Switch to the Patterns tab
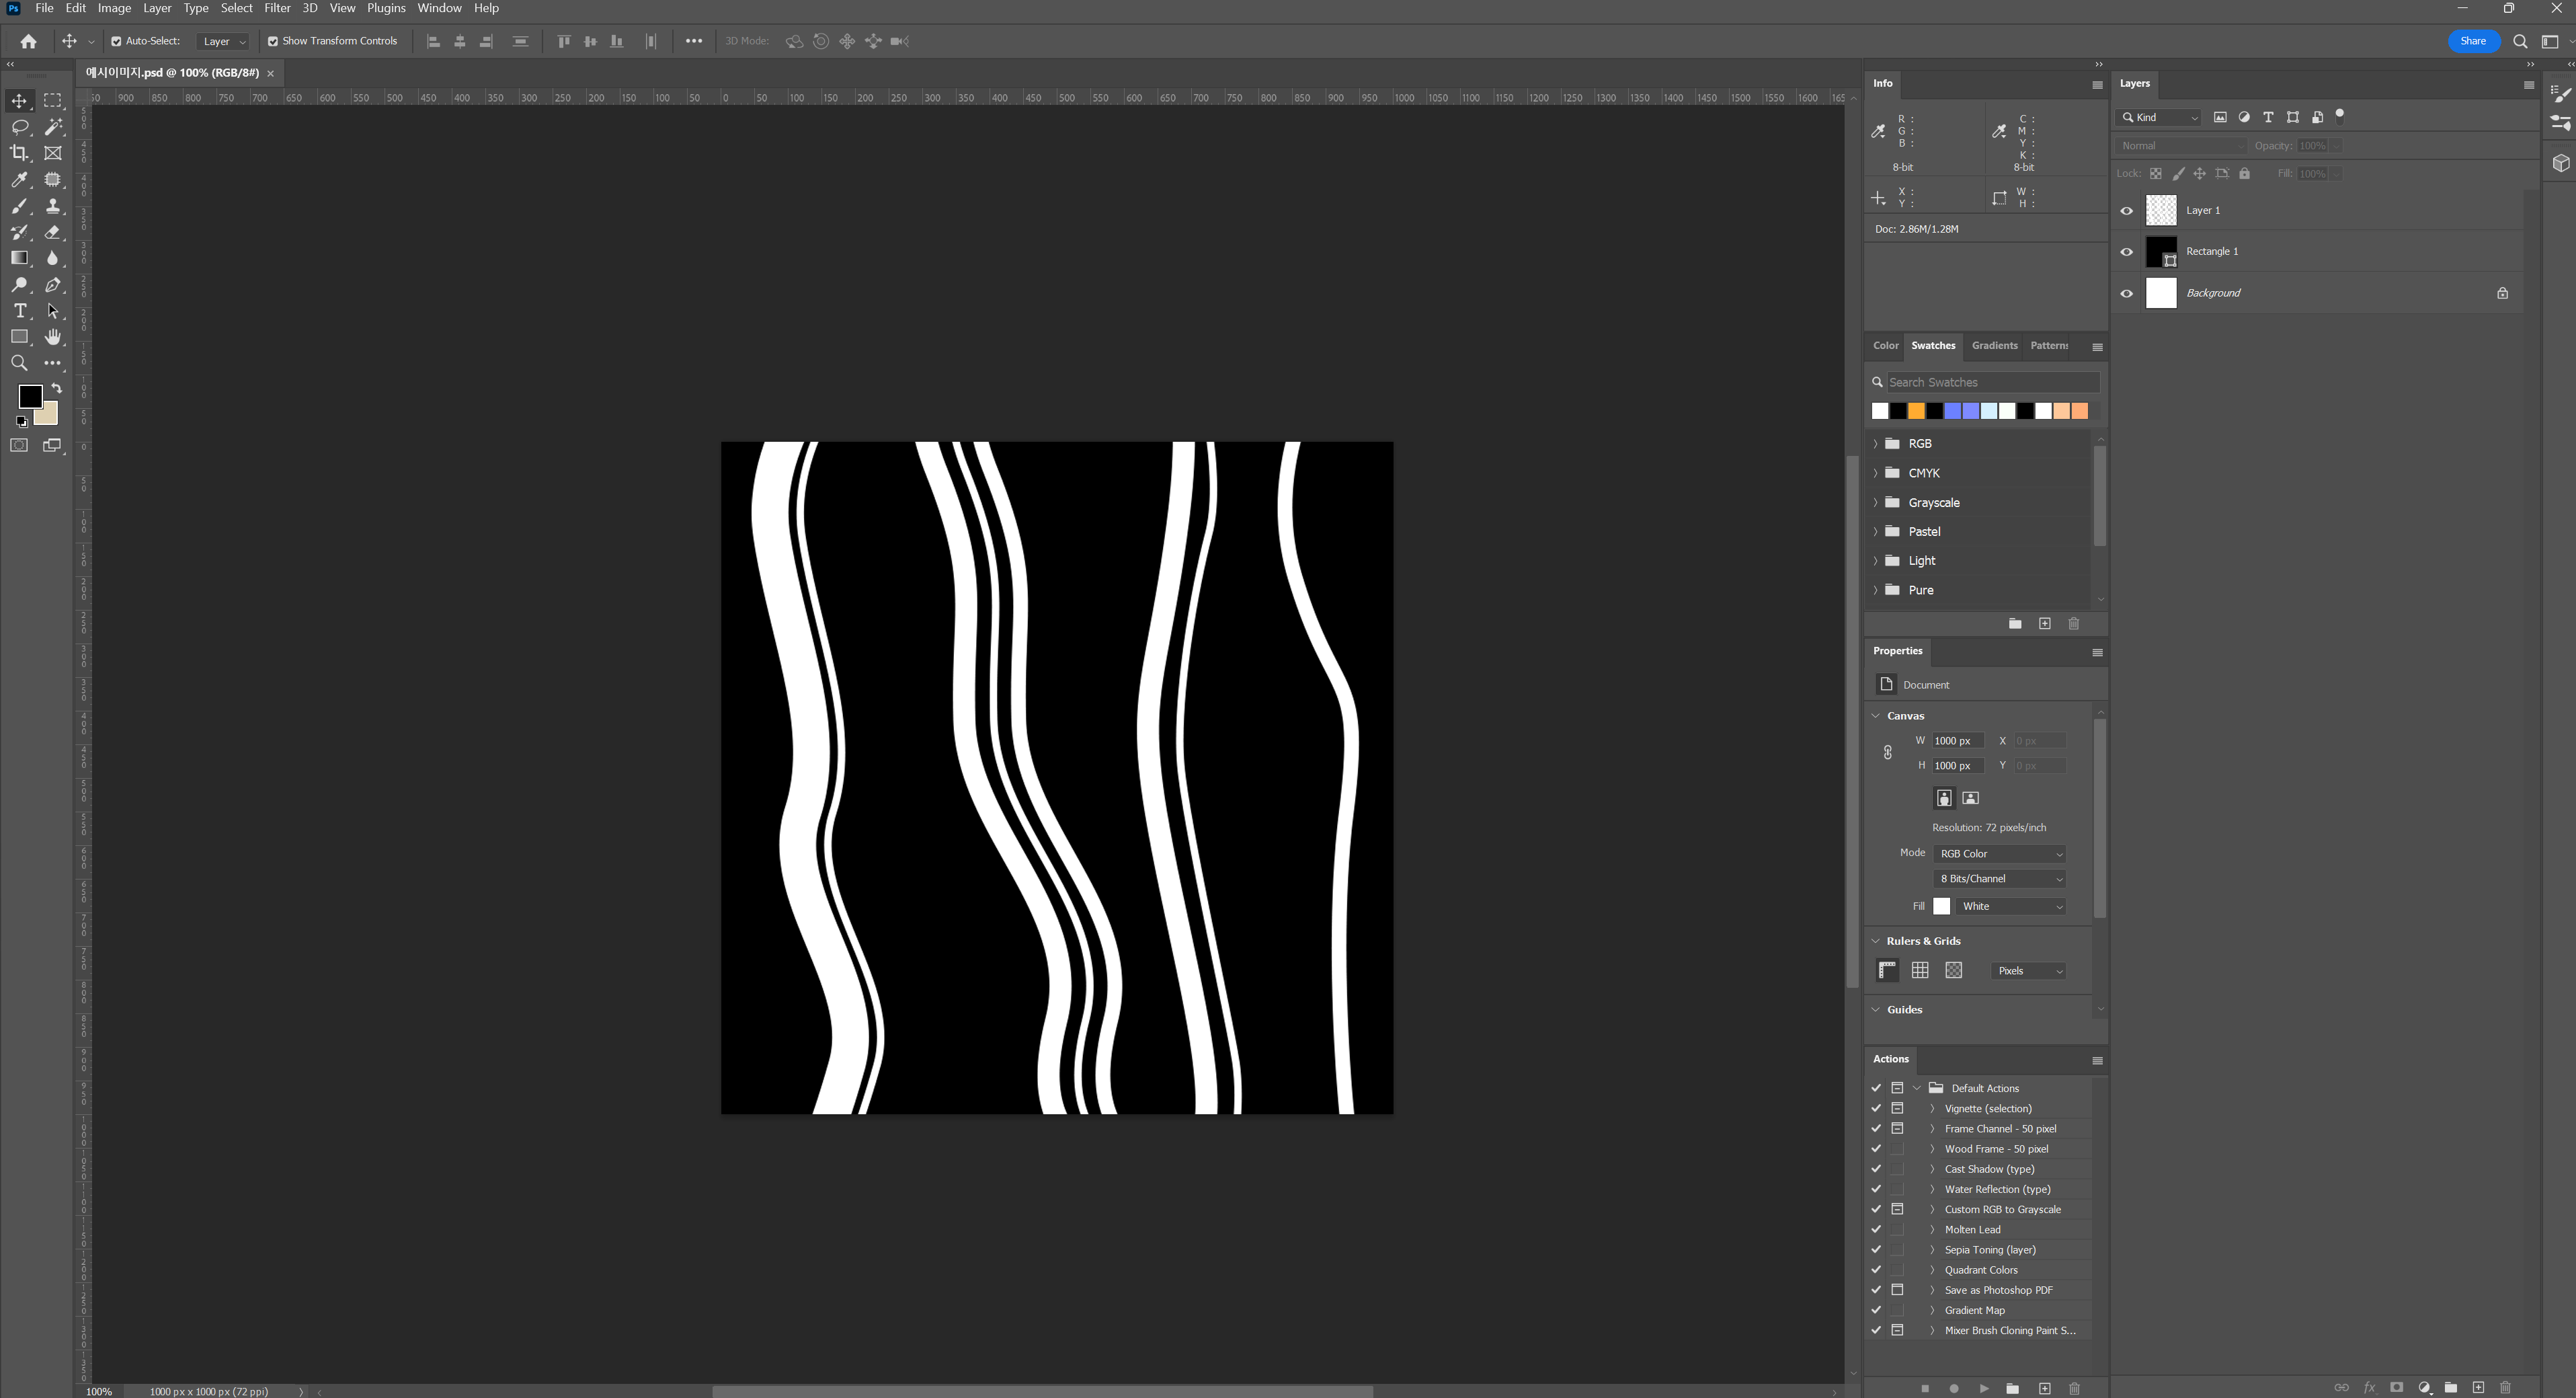Image resolution: width=2576 pixels, height=1398 pixels. (2049, 345)
